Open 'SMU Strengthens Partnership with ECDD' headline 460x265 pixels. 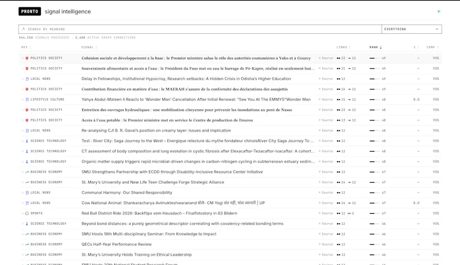pos(172,172)
